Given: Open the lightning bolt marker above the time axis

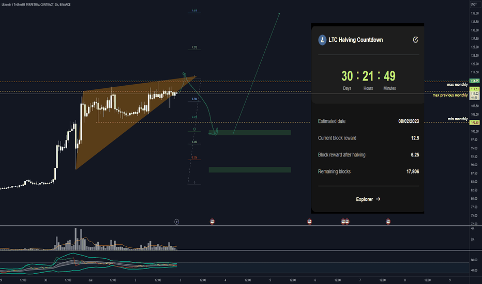Looking at the screenshot, I should coord(177,222).
